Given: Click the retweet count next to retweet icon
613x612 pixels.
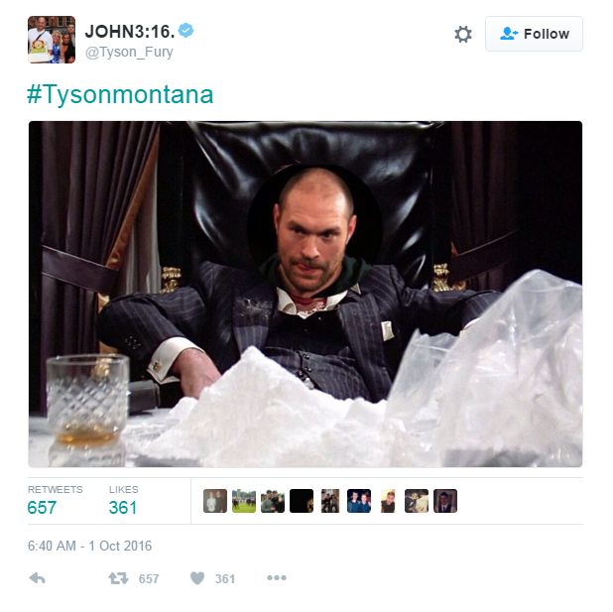Looking at the screenshot, I should coord(149,578).
